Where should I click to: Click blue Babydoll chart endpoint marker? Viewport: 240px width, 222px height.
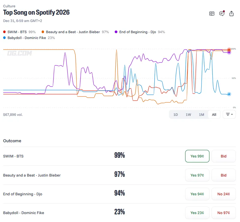[229, 94]
